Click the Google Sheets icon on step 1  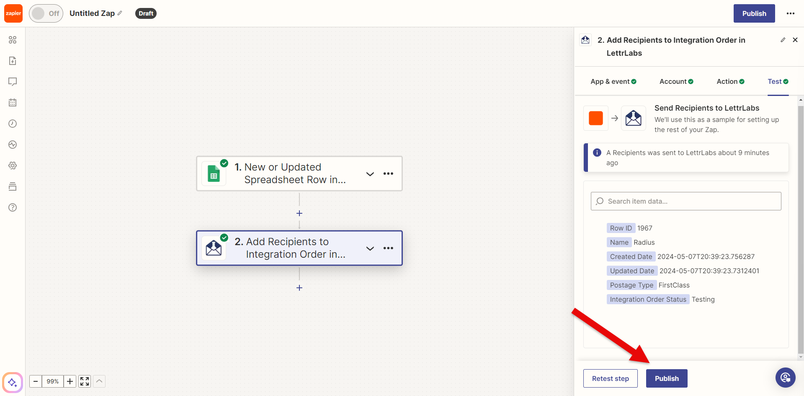[x=214, y=173]
